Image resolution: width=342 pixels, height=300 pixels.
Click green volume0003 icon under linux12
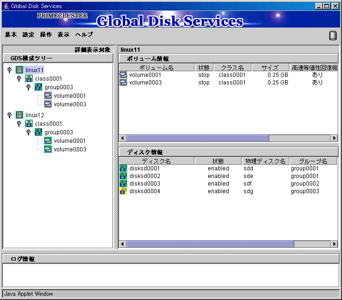48,150
